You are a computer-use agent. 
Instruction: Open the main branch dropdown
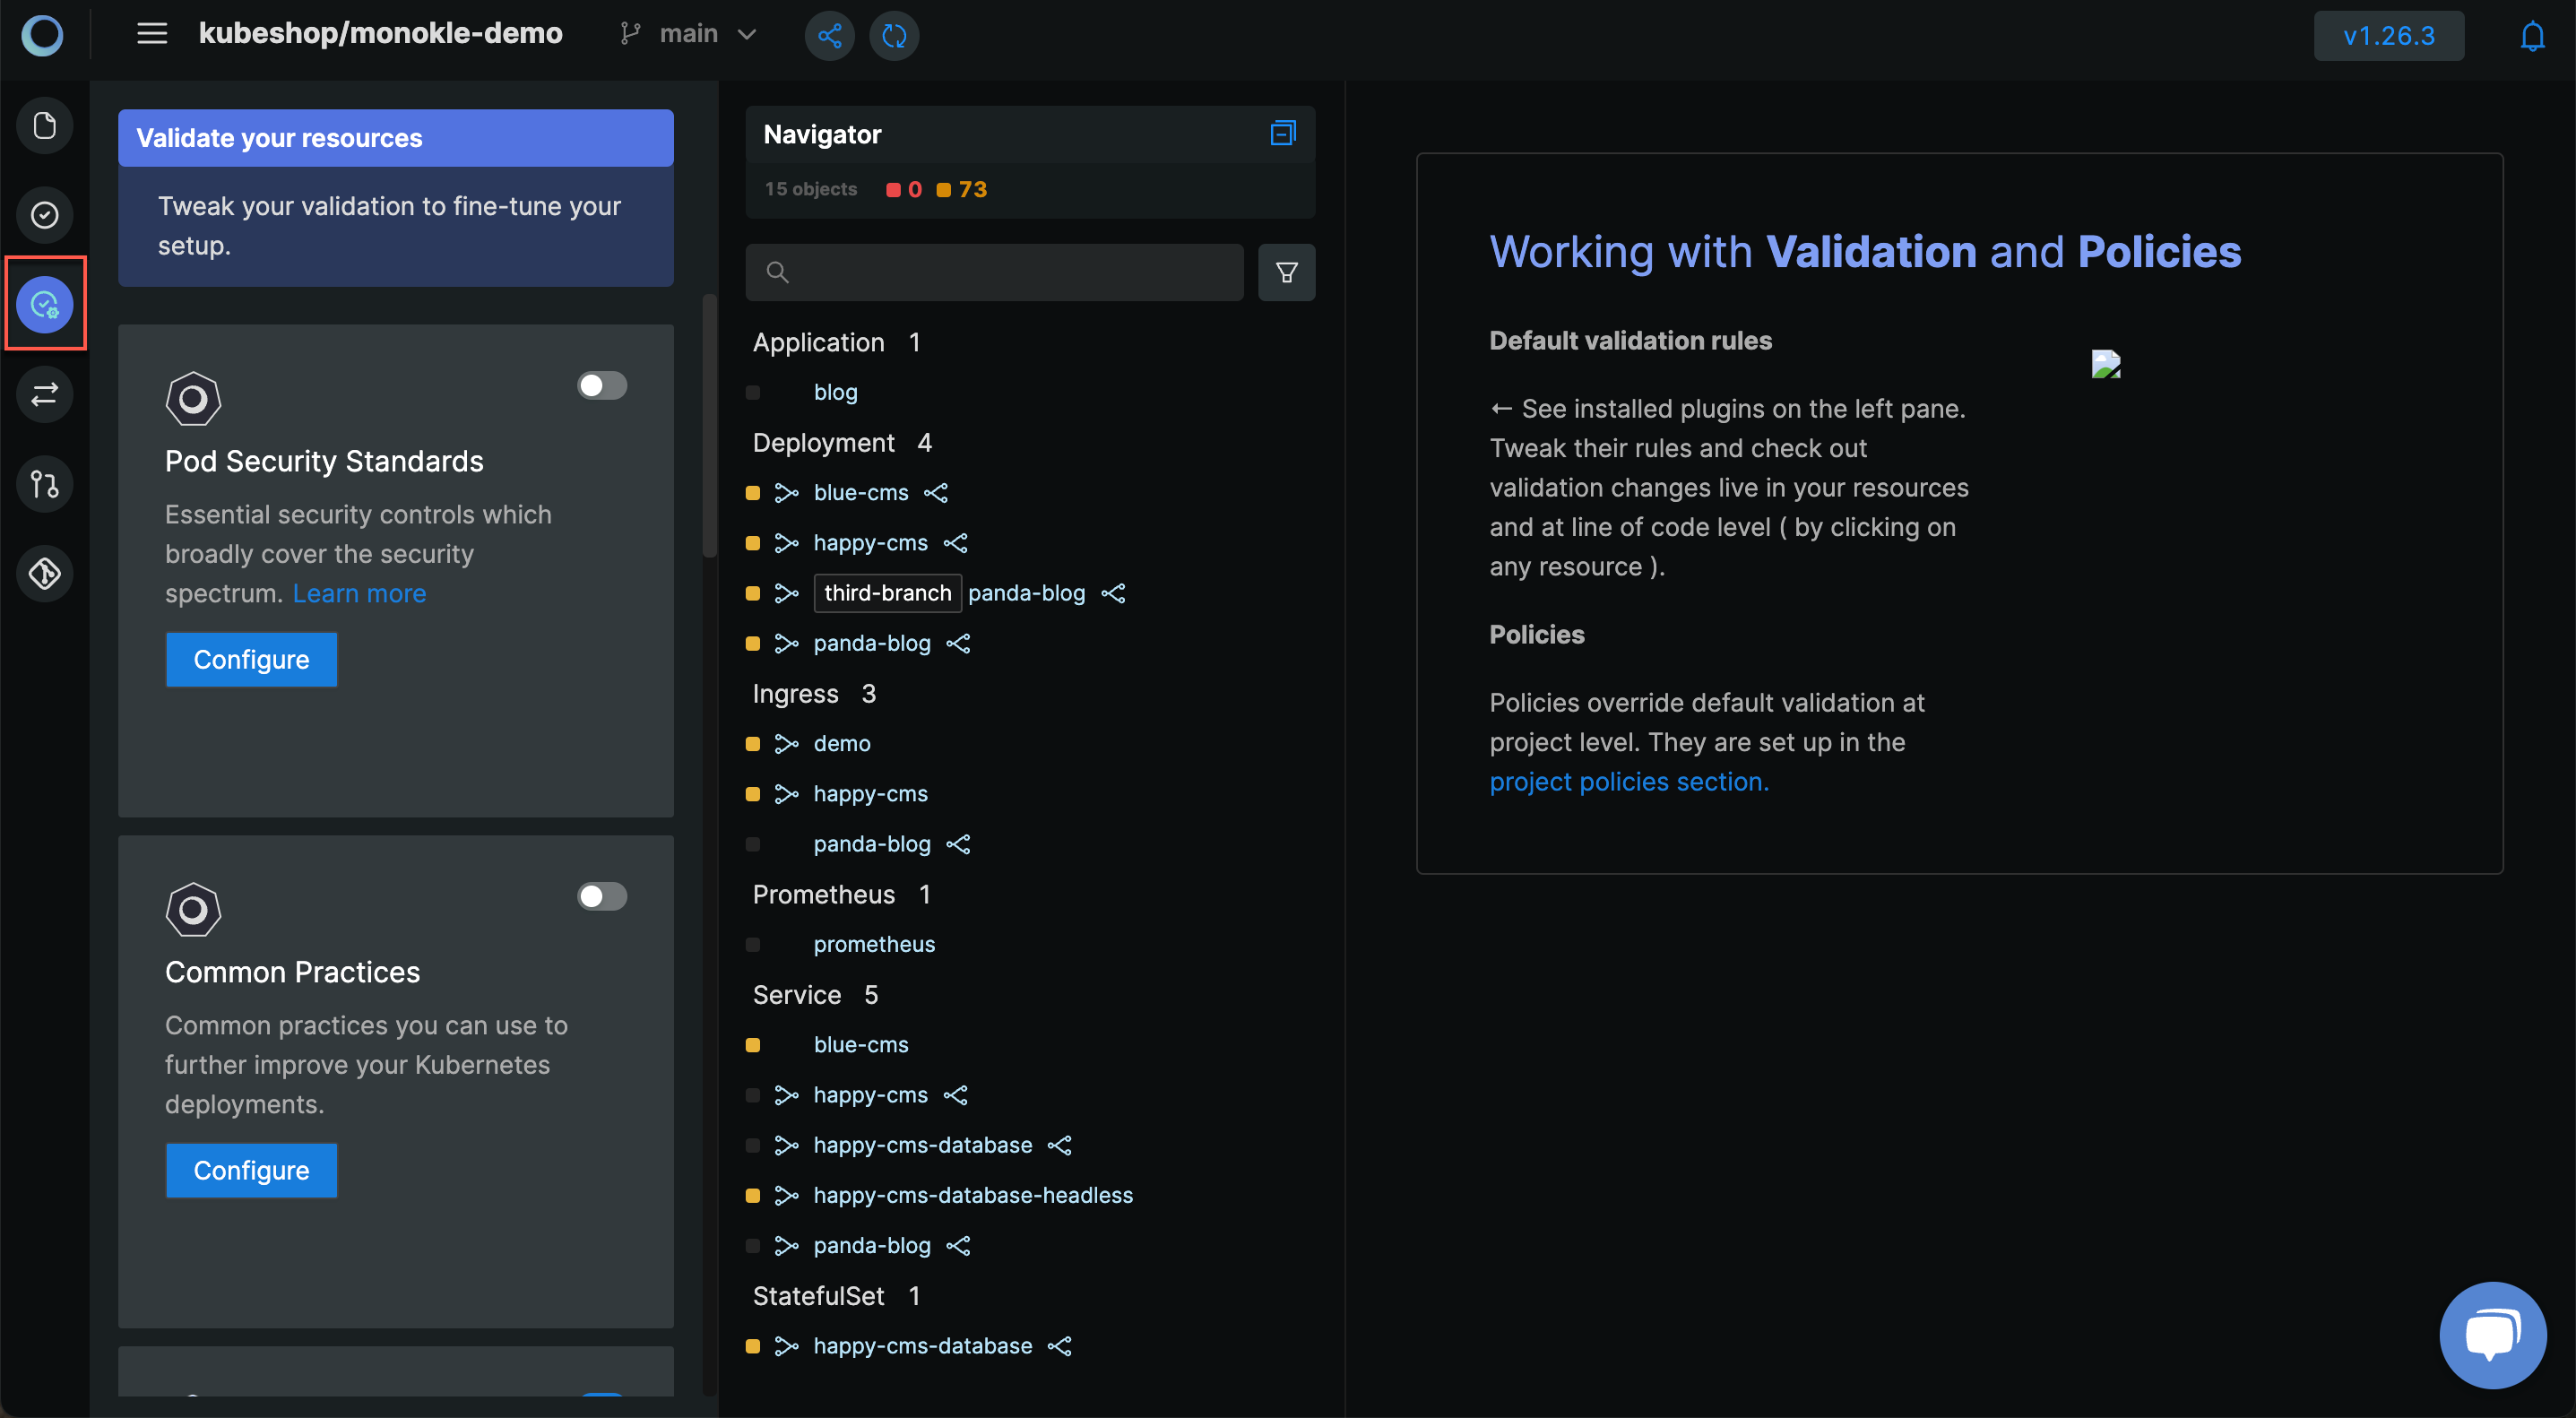[x=689, y=34]
